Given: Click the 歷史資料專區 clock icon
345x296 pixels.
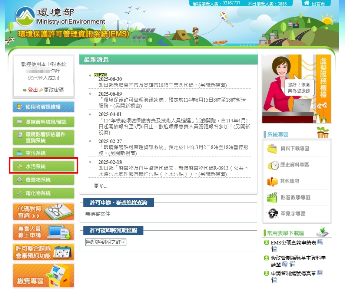Looking at the screenshot, I should click(x=272, y=165).
